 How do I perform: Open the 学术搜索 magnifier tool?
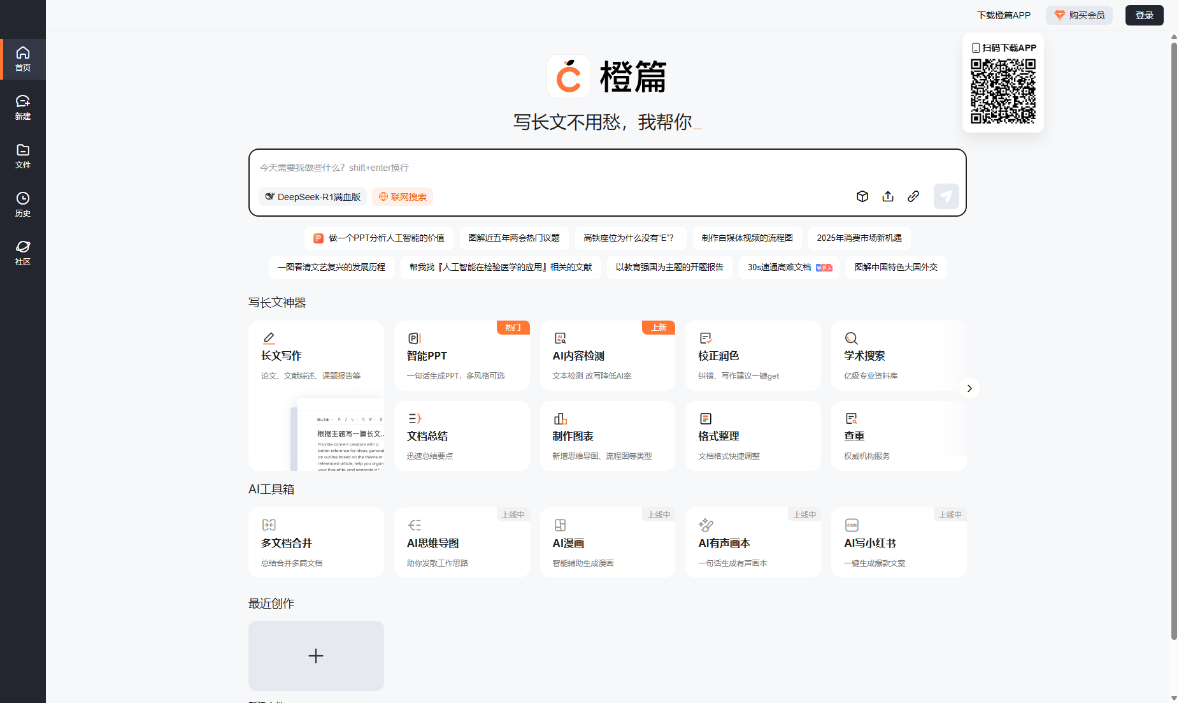pyautogui.click(x=898, y=355)
